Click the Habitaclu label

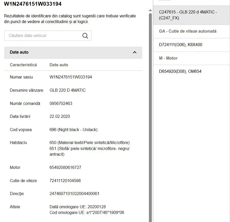[x=18, y=143]
